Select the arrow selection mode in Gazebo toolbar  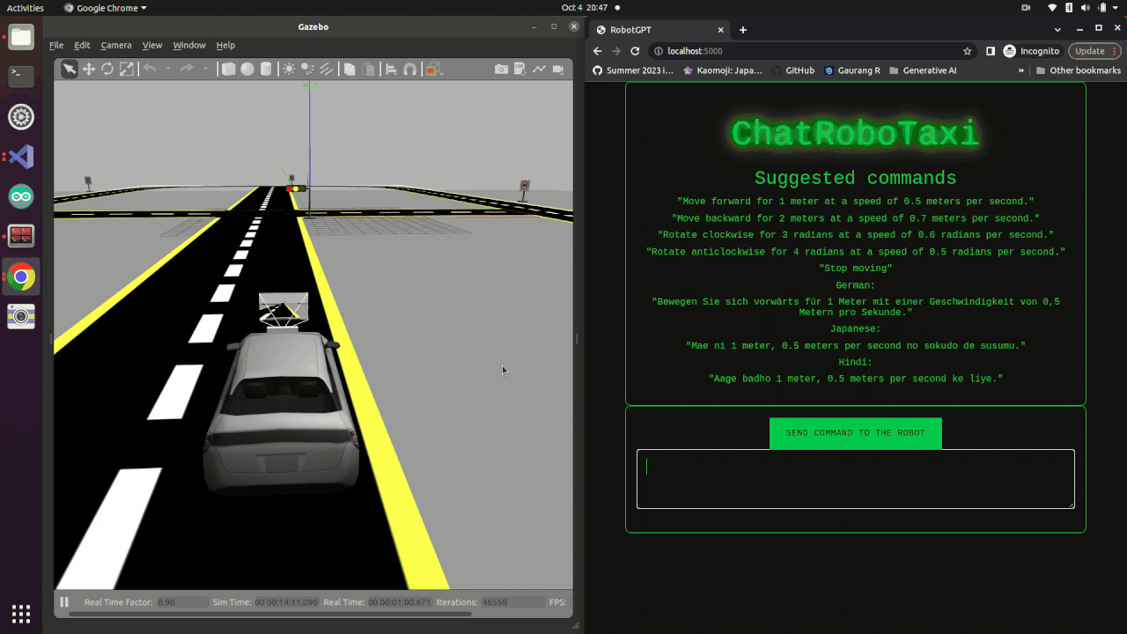[x=69, y=69]
